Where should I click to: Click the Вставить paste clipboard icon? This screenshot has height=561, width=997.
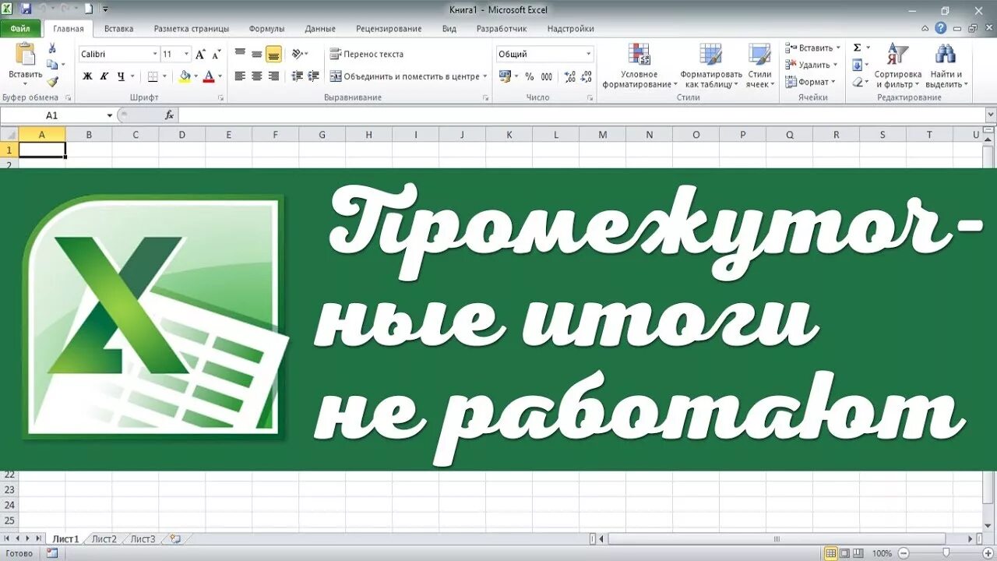[26, 54]
